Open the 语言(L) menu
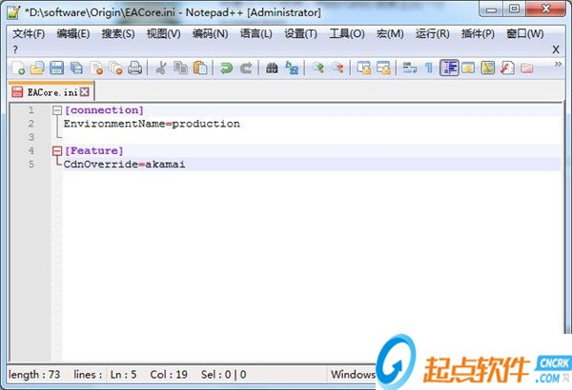Image resolution: width=572 pixels, height=390 pixels. [255, 34]
